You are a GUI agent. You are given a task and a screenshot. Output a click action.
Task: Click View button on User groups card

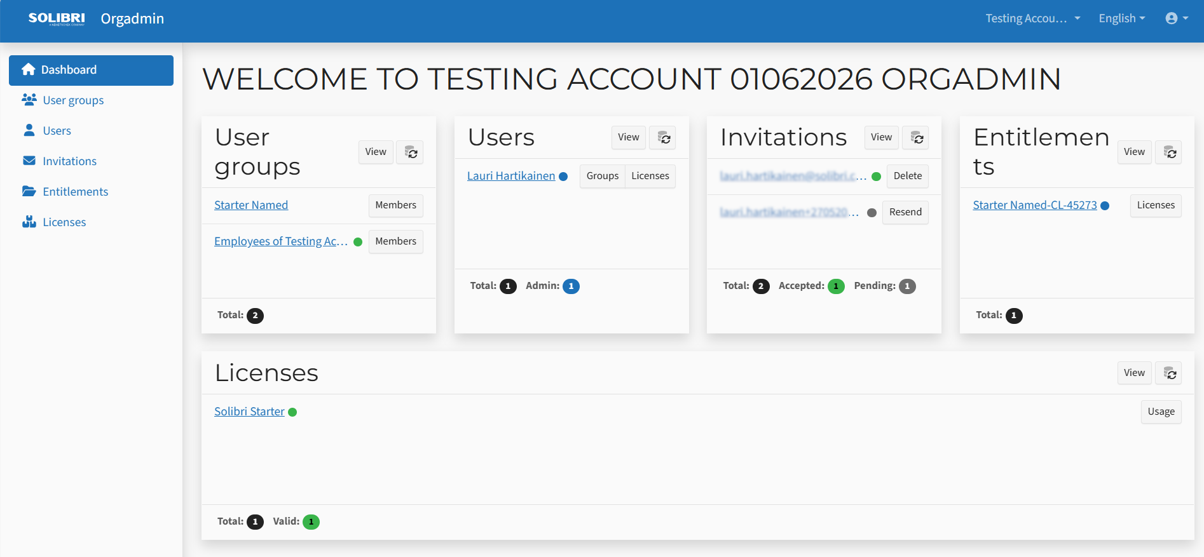[376, 152]
